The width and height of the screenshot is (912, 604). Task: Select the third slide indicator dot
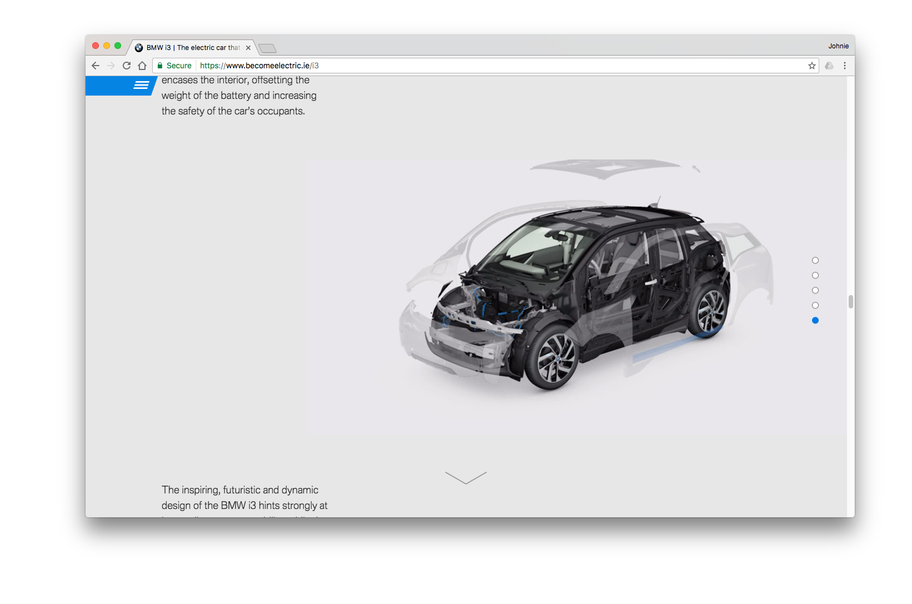[x=815, y=291]
